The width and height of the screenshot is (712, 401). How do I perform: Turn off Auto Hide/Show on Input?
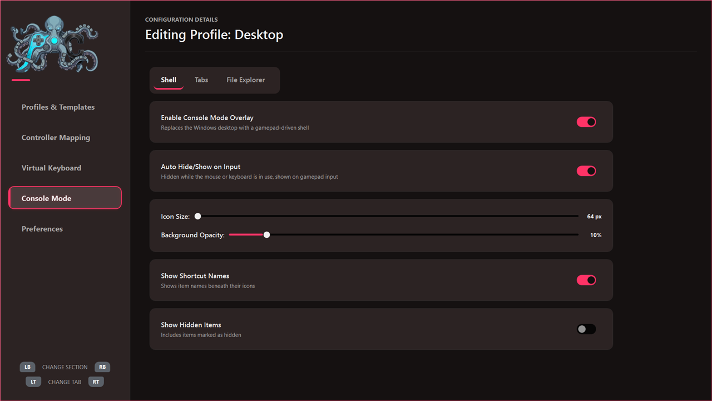586,171
